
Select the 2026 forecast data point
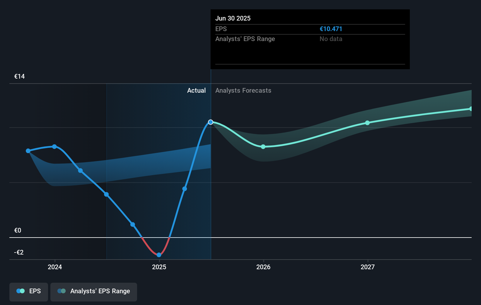pyautogui.click(x=263, y=147)
